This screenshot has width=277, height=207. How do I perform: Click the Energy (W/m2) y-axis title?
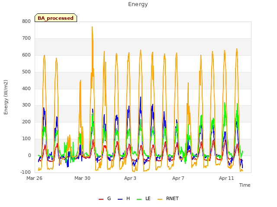click(6, 97)
